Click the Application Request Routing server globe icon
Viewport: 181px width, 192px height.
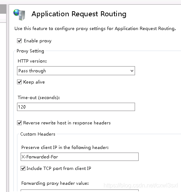tap(20, 15)
